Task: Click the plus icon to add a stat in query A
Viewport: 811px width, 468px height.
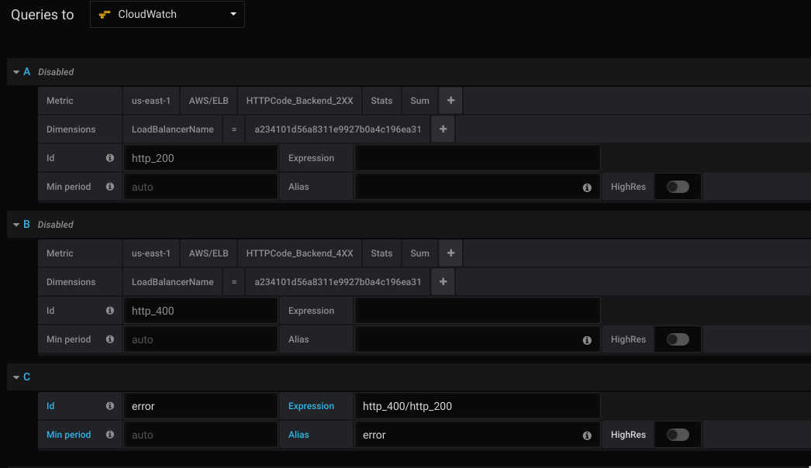Action: pyautogui.click(x=450, y=100)
